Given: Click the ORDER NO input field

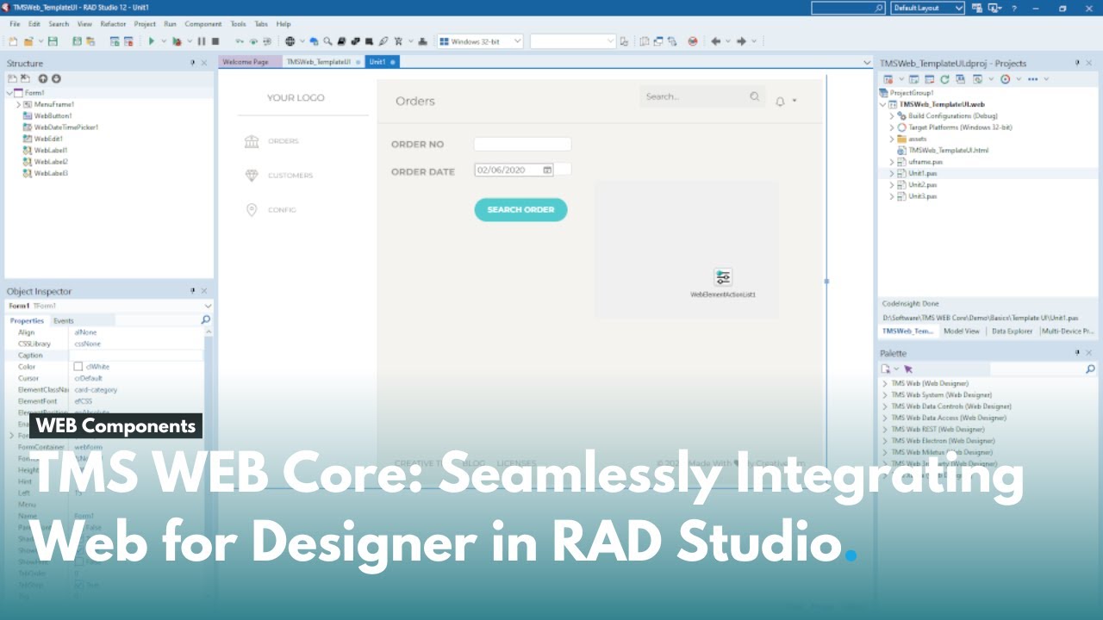Looking at the screenshot, I should tap(522, 144).
